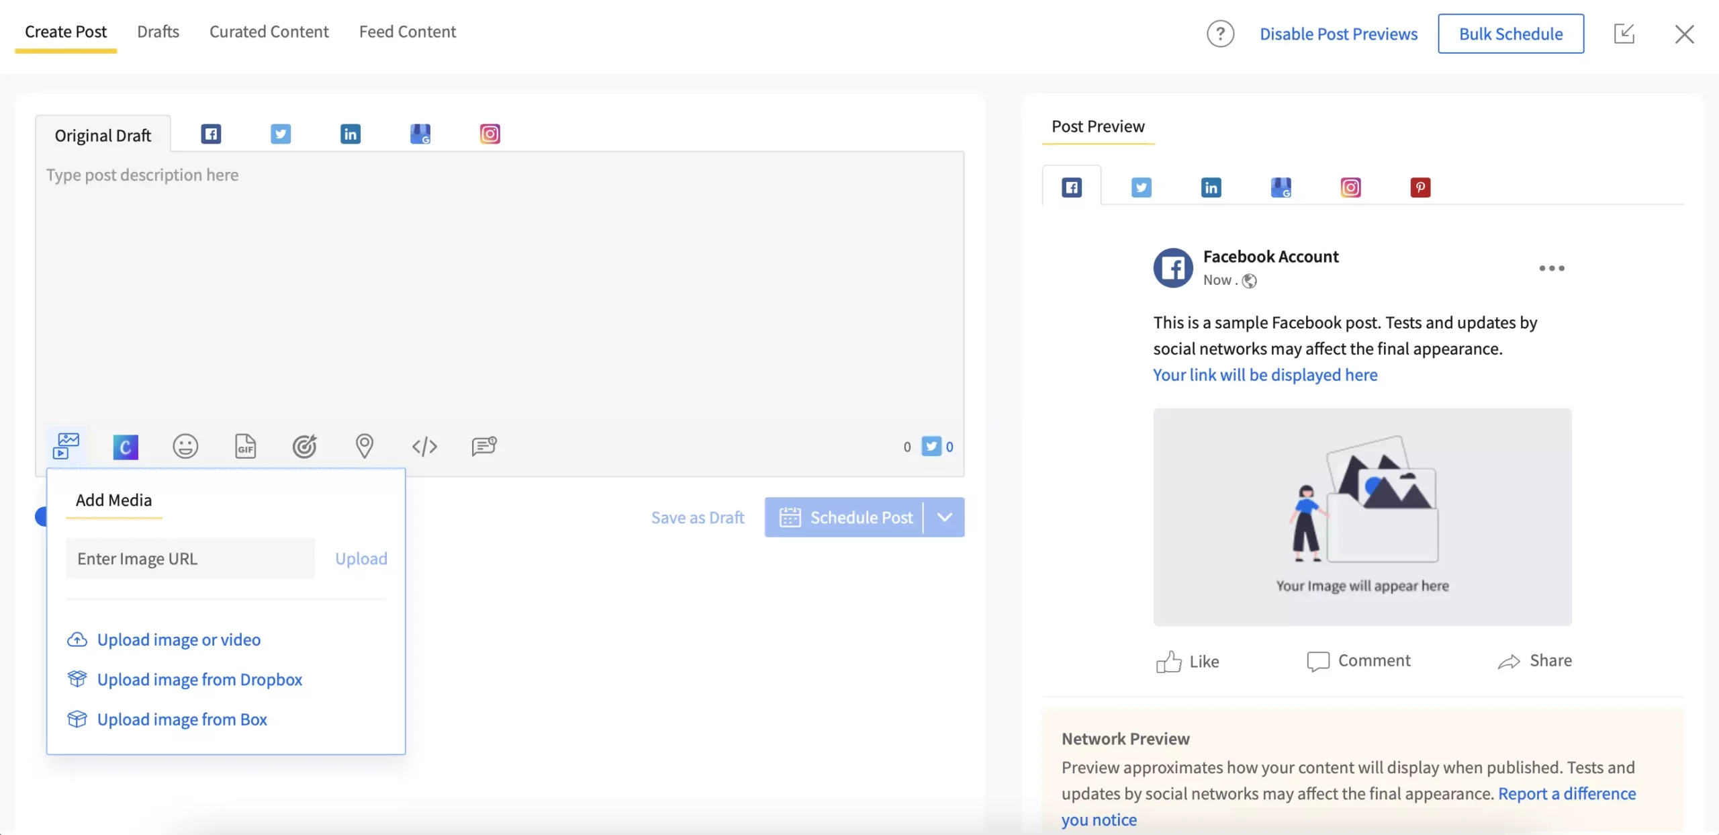Screen dimensions: 1719x835
Task: Open the comments icon with notification badge
Action: (x=485, y=446)
